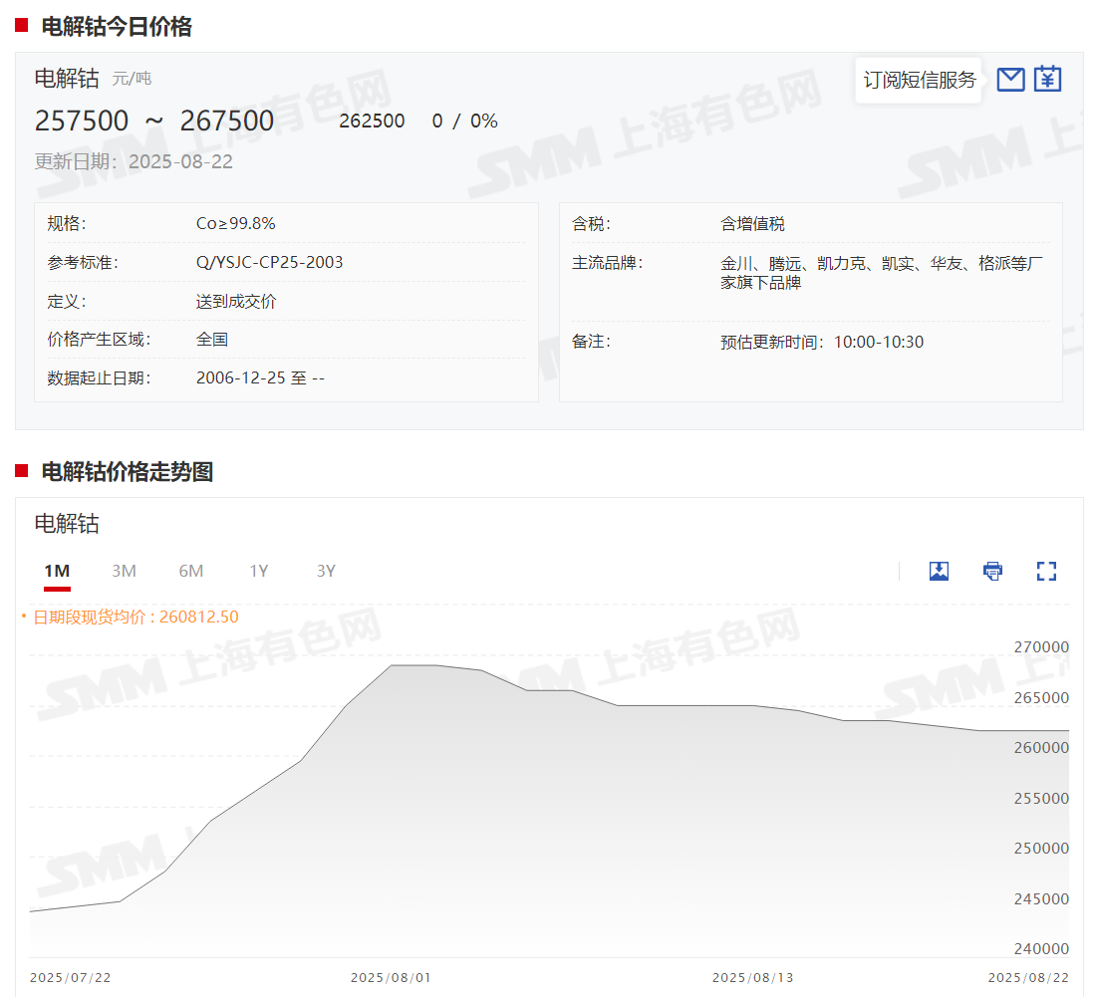
Task: Click the yen calendar icon
Action: pos(1047,79)
